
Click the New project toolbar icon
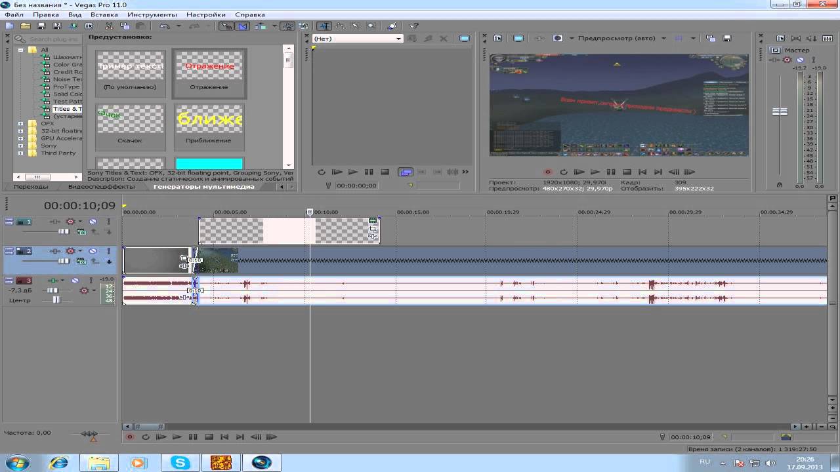point(9,26)
